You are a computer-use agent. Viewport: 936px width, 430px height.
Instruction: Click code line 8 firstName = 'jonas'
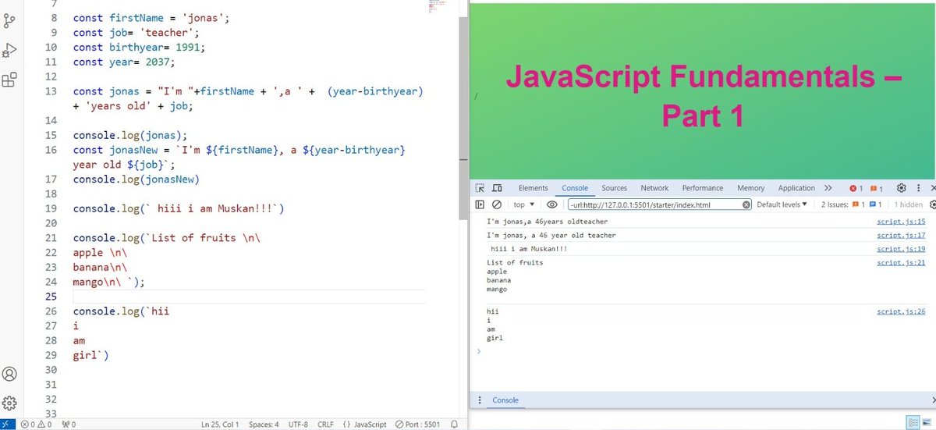pyautogui.click(x=151, y=17)
